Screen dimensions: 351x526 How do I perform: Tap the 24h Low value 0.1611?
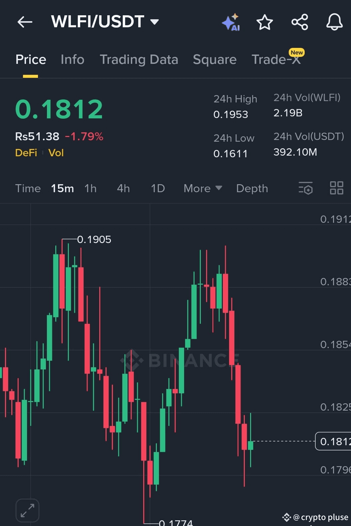(x=231, y=154)
